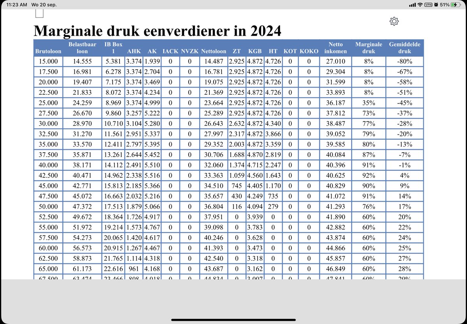Viewport: 467px width, 324px height.
Task: Select Nettoloon cell '42.540'
Action: pyautogui.click(x=214, y=258)
